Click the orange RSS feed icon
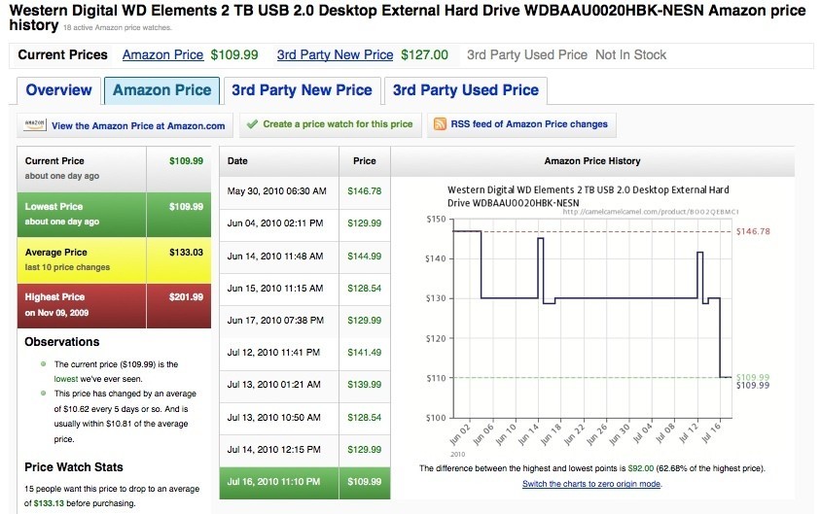This screenshot has width=821, height=514. pos(440,124)
